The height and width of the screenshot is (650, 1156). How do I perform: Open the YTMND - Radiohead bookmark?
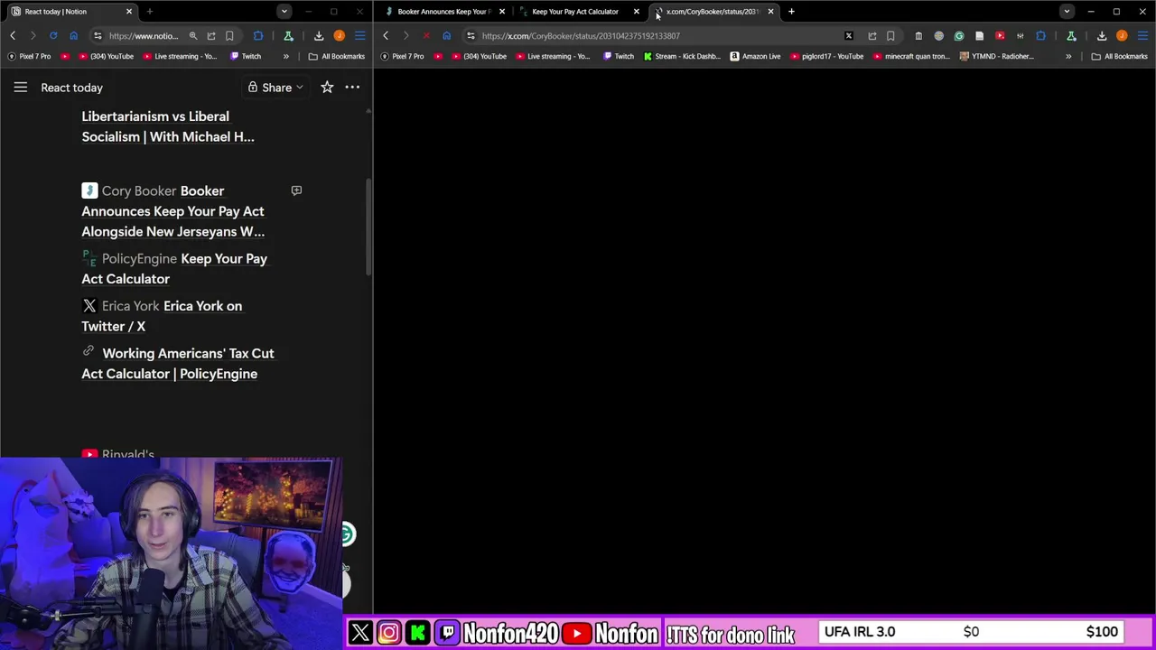point(996,56)
